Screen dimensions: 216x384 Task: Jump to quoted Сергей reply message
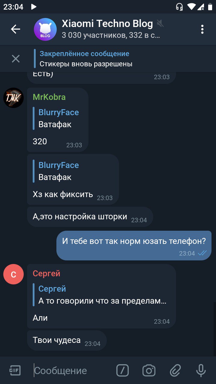coord(100,295)
